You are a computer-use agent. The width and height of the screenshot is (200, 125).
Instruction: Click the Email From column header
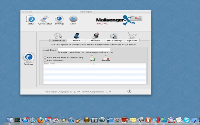68,64
